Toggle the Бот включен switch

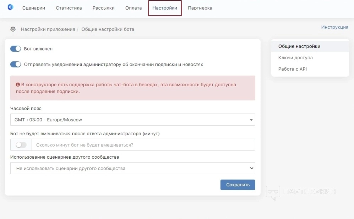pyautogui.click(x=16, y=49)
